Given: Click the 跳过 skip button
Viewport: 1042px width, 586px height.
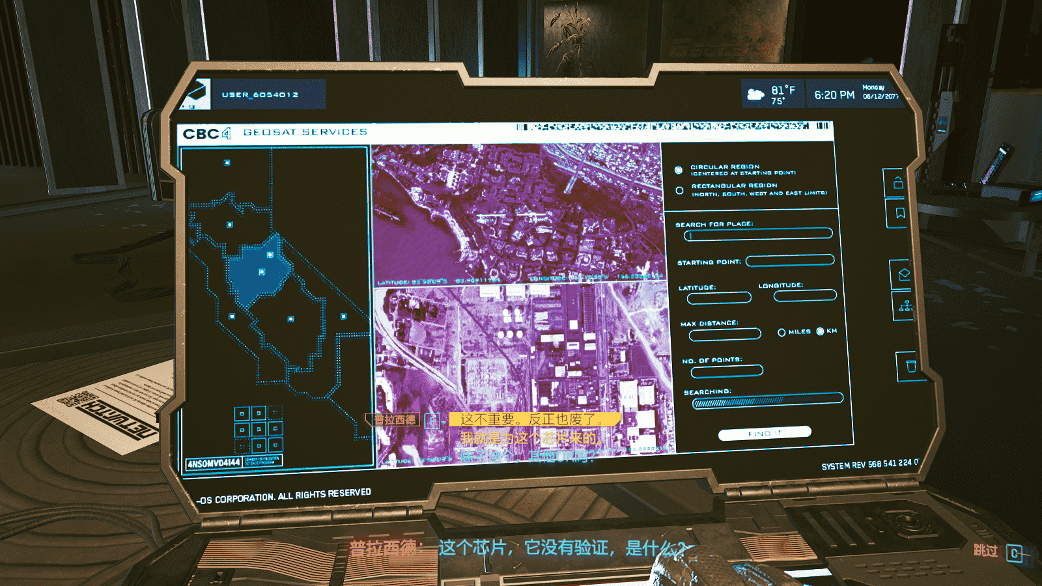Looking at the screenshot, I should pos(998,551).
